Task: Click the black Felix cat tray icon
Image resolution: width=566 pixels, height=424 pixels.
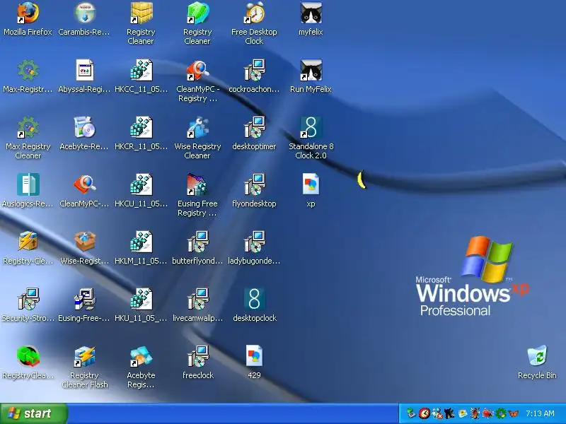Action: point(449,413)
